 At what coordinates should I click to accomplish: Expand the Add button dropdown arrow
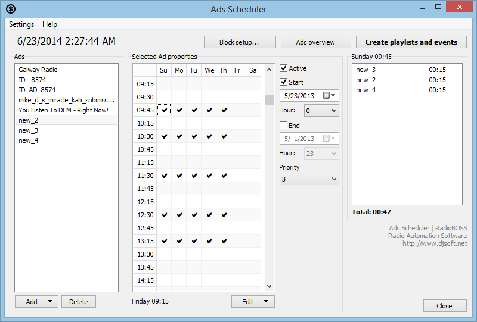(49, 301)
